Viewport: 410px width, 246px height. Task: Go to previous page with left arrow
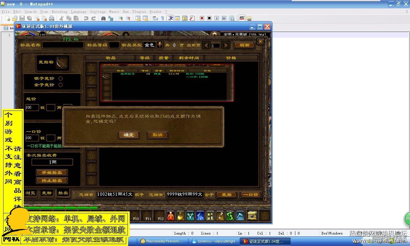coord(206,45)
